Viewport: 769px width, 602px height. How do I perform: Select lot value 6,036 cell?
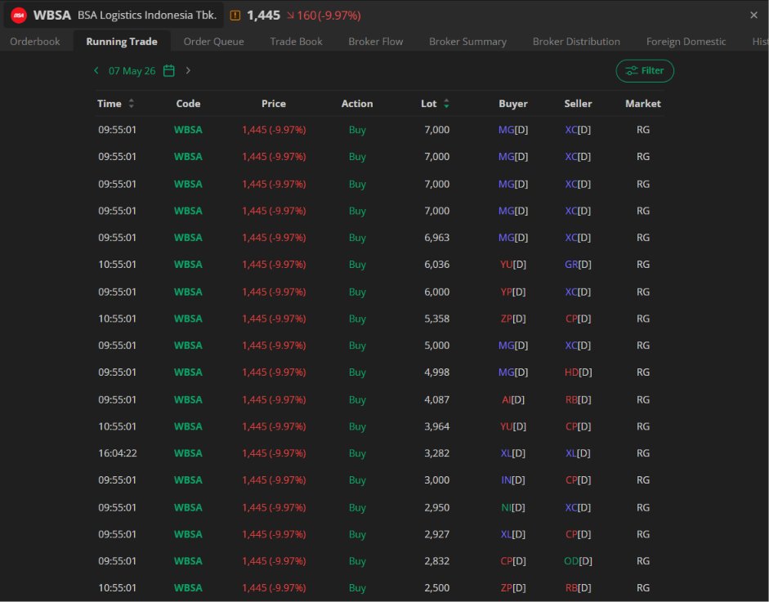pyautogui.click(x=437, y=264)
